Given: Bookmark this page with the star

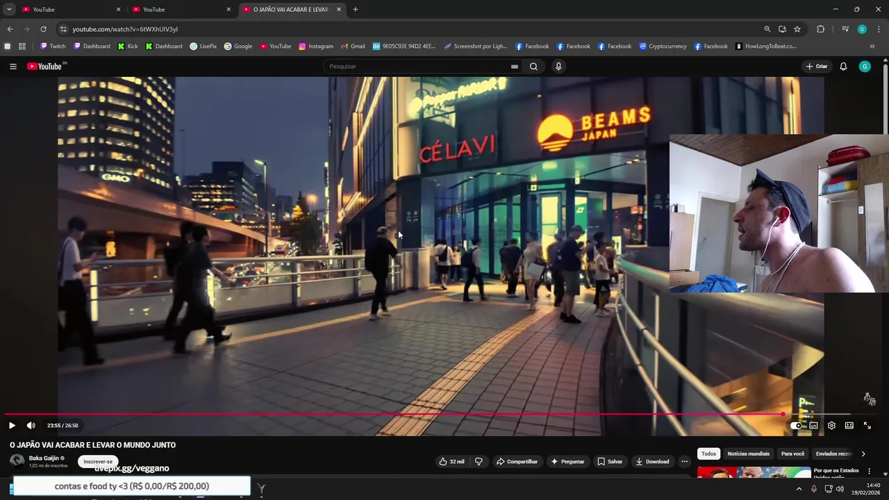Looking at the screenshot, I should [797, 29].
